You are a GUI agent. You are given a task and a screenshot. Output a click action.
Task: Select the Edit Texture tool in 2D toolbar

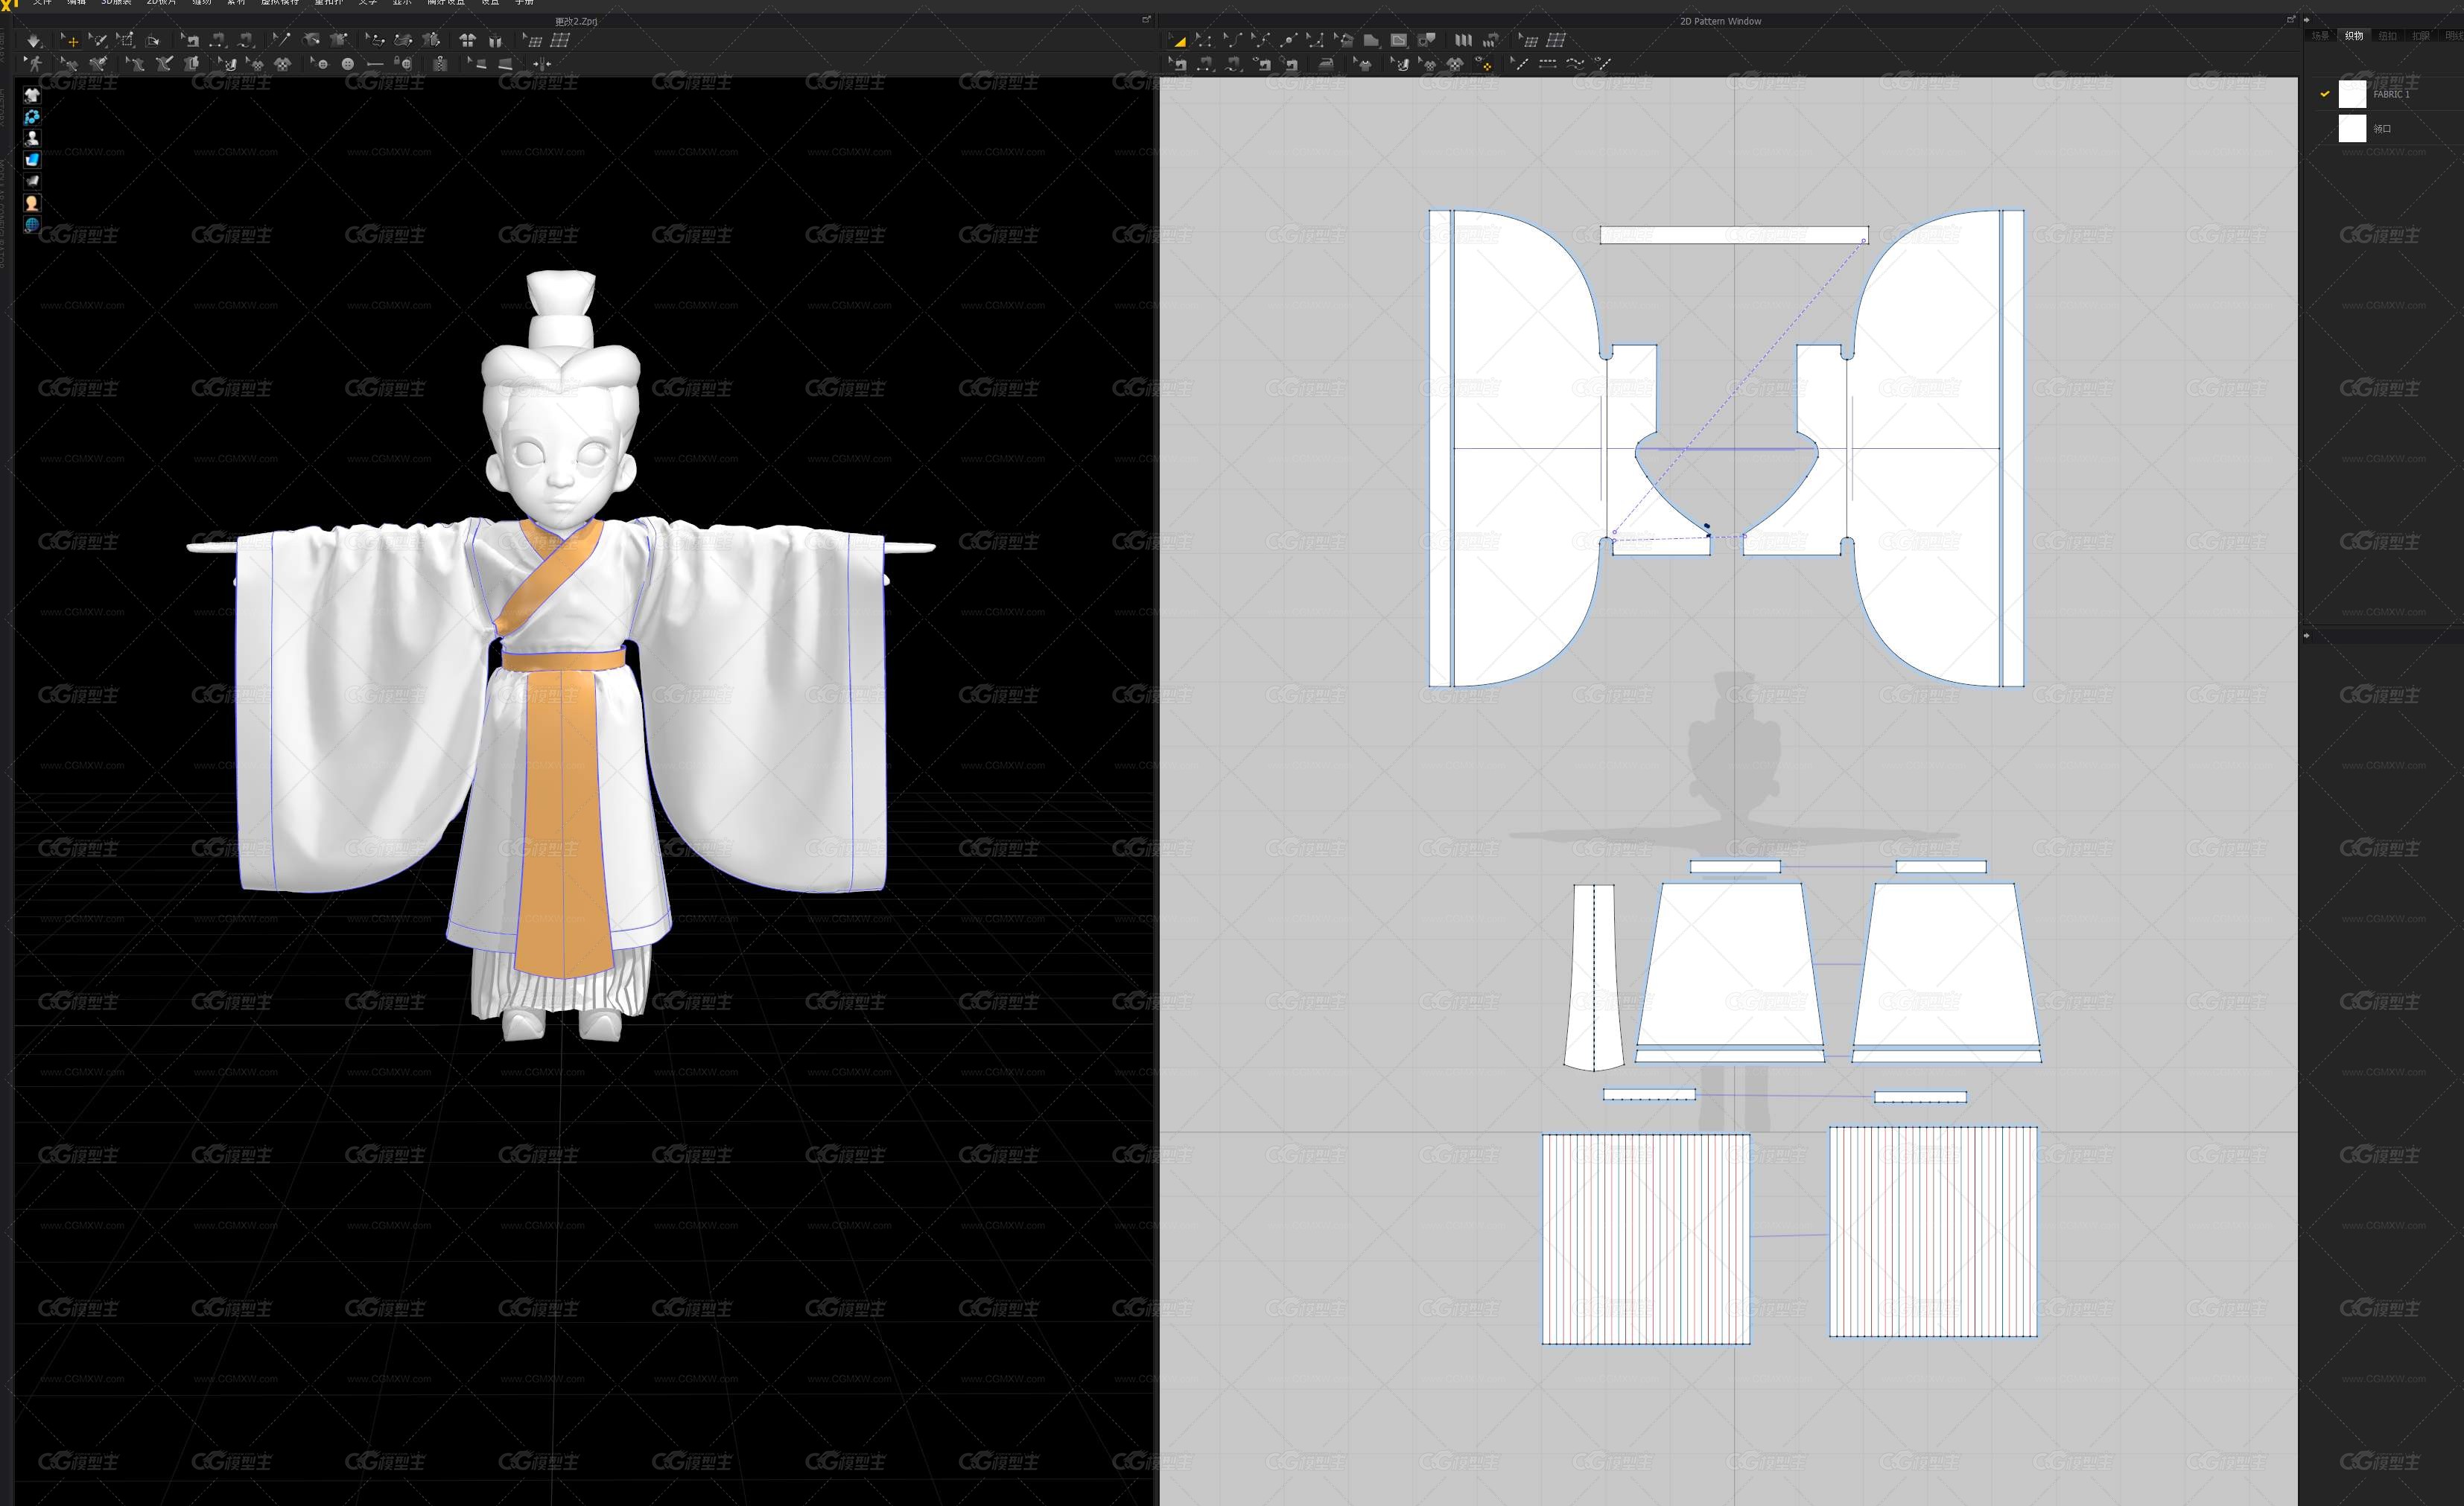point(1401,63)
